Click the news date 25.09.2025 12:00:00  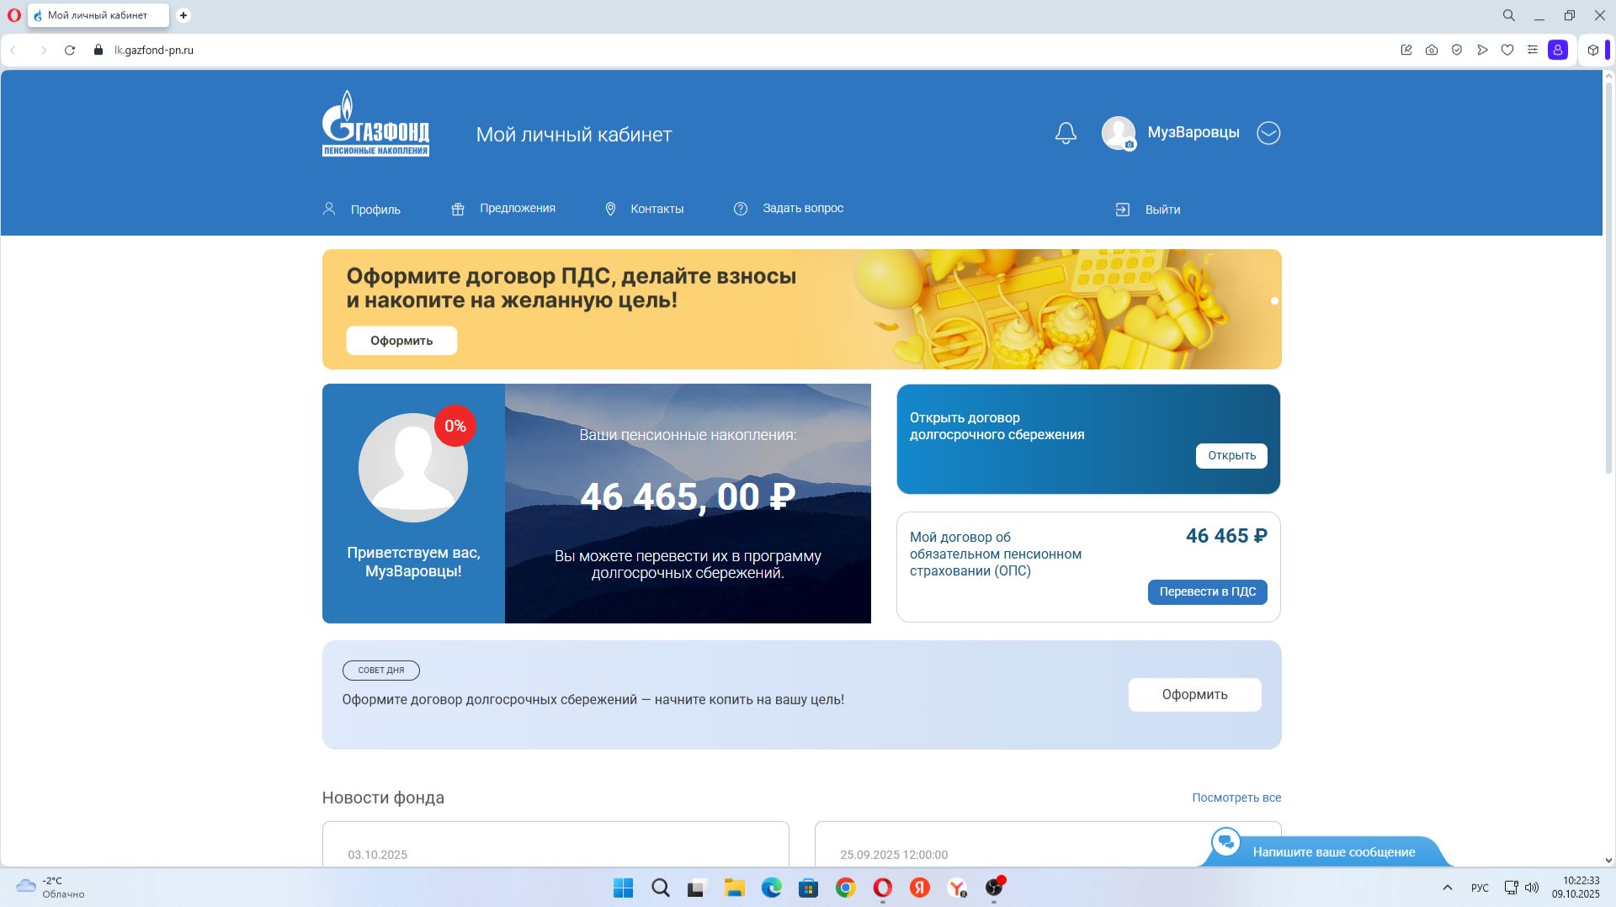(894, 855)
